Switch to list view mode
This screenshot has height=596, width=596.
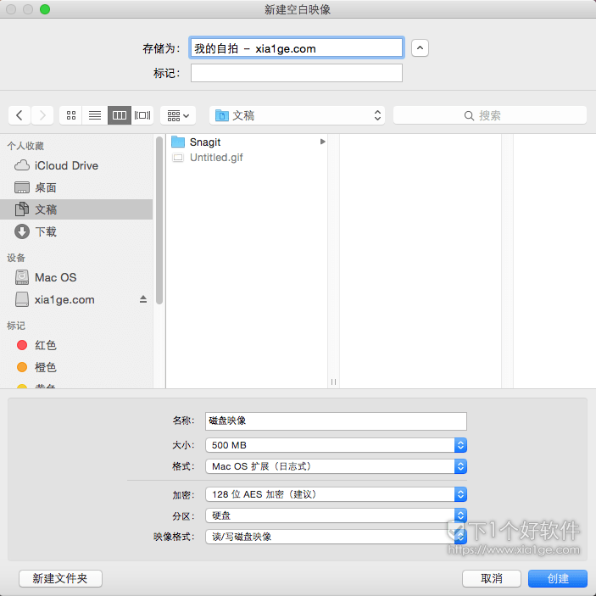[95, 115]
